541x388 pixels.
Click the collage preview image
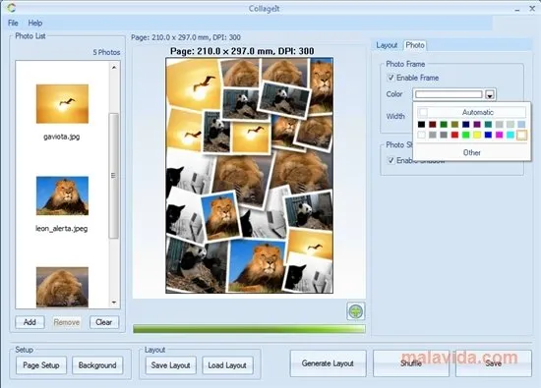tap(250, 176)
